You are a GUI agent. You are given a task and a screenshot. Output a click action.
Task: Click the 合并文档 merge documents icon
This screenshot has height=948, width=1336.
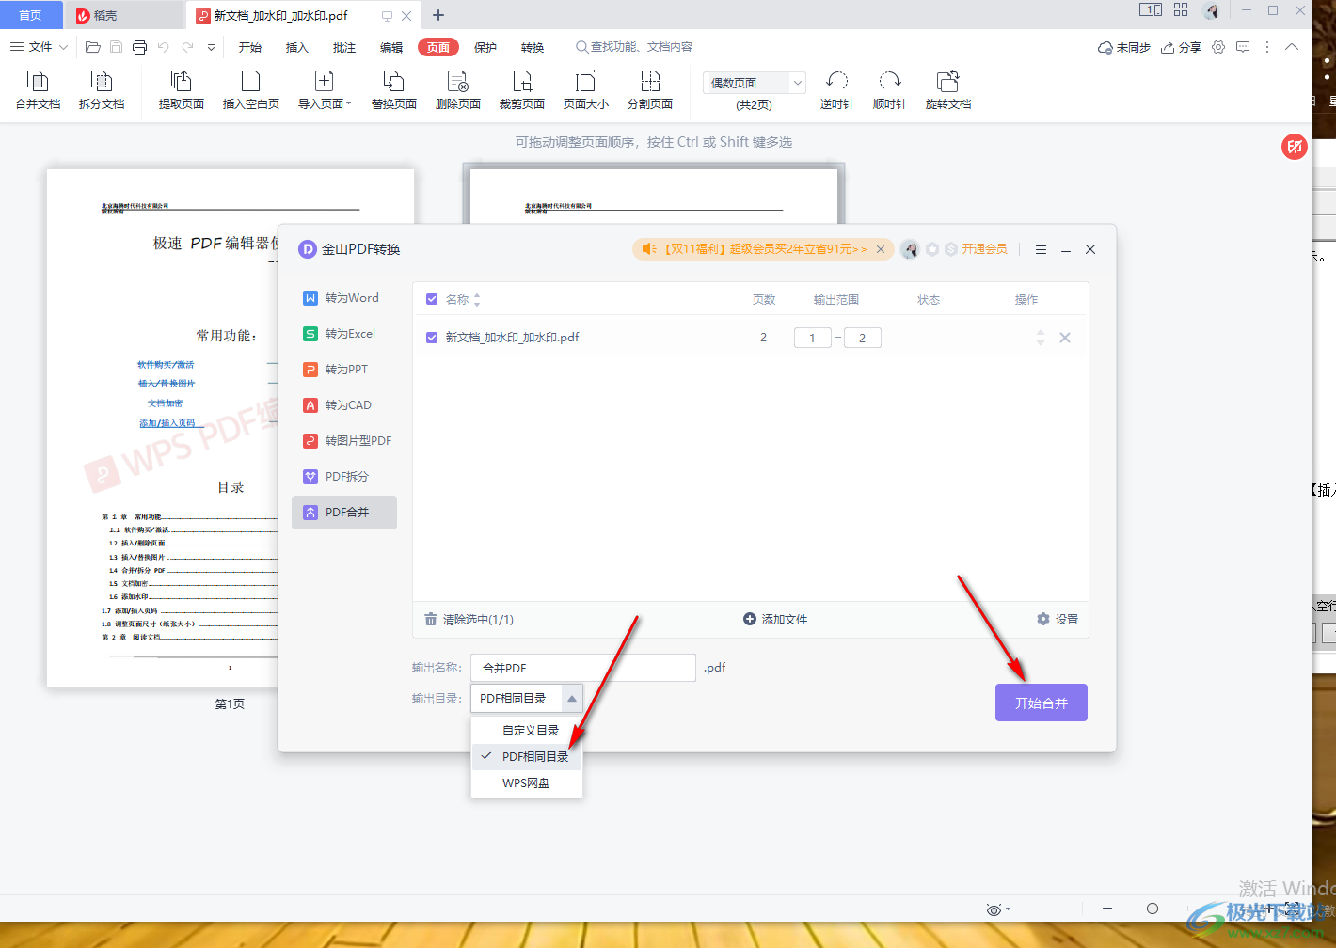click(x=38, y=90)
